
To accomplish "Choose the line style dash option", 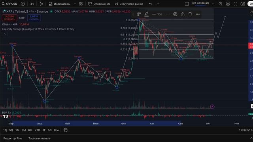I will [x=168, y=14].
